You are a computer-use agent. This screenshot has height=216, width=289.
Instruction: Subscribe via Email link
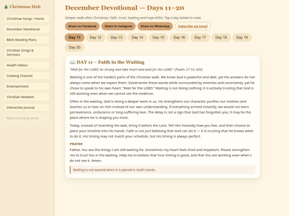click(x=193, y=26)
